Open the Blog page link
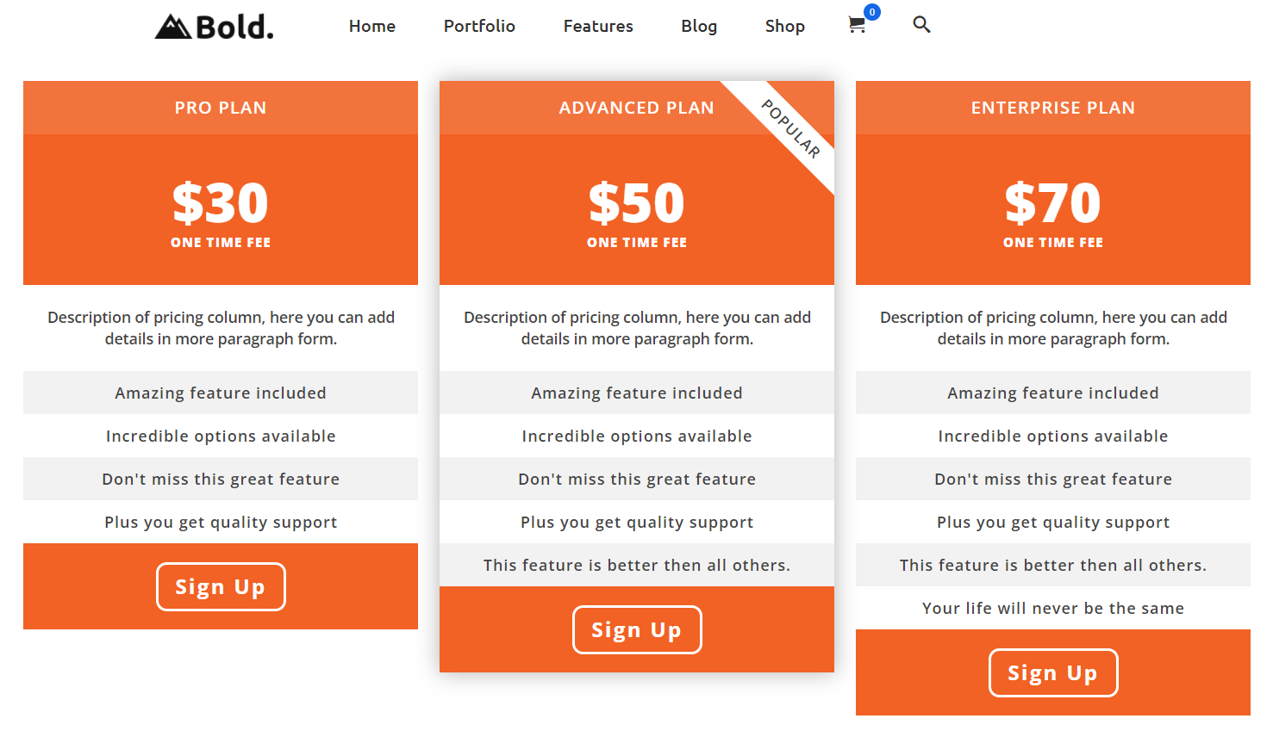 [x=699, y=27]
